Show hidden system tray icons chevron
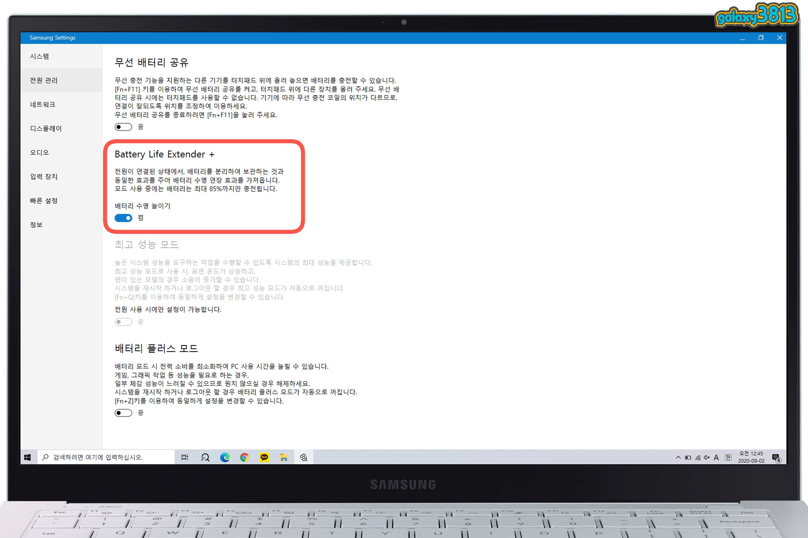Screen dimensions: 808x538 click(x=678, y=457)
